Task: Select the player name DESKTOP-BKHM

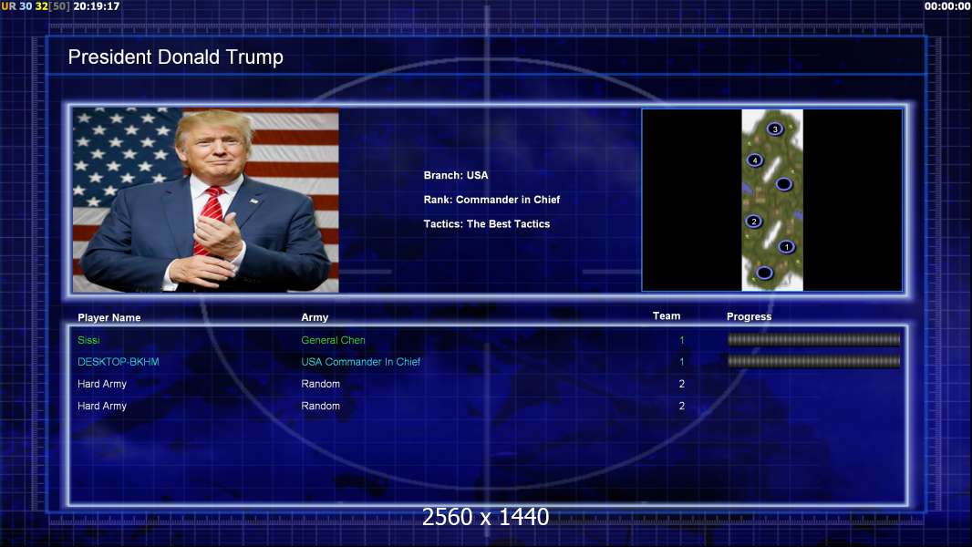Action: (119, 362)
